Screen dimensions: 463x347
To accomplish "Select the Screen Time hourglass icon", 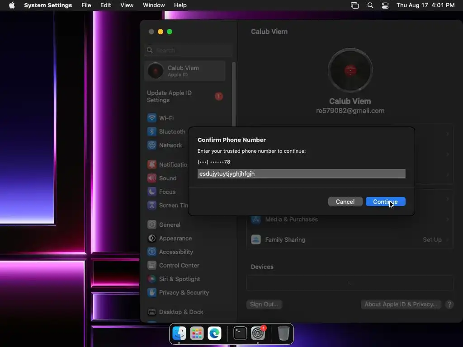I will point(152,205).
